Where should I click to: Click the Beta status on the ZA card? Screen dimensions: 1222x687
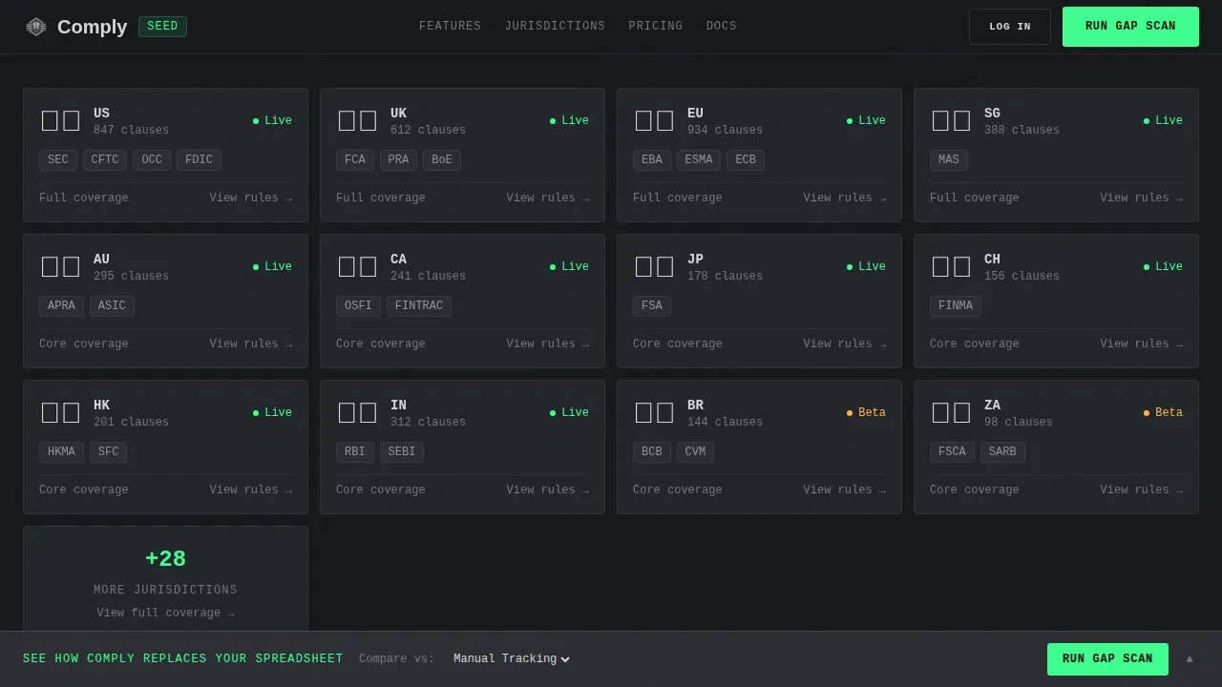[x=1163, y=413]
